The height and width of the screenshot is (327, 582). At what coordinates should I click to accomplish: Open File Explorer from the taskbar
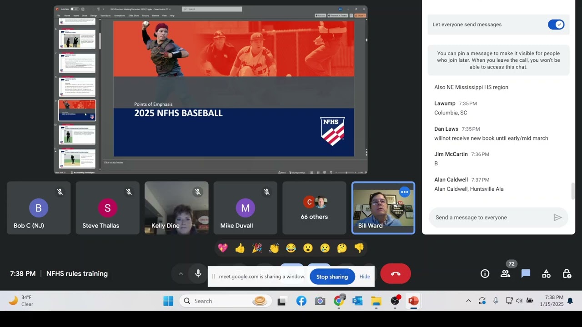click(x=376, y=301)
